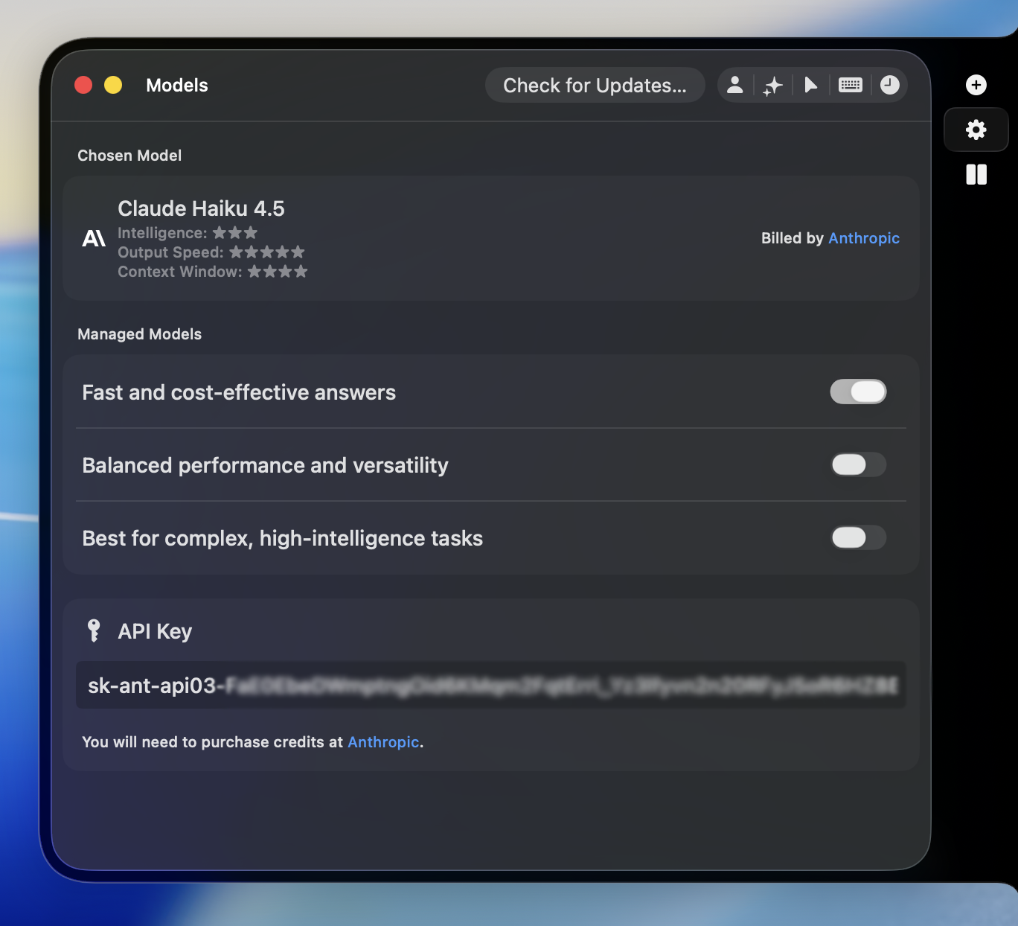The width and height of the screenshot is (1018, 926).
Task: Click the Anthropic logo beside Claude Haiku 4.5
Action: (x=94, y=238)
